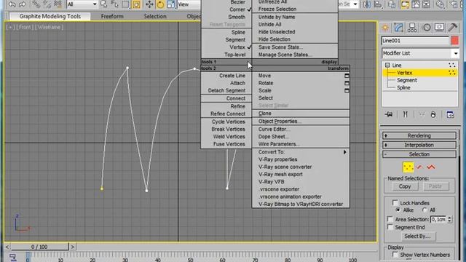Open the Hierarchy command panel tab
This screenshot has width=466, height=262.
[x=412, y=28]
